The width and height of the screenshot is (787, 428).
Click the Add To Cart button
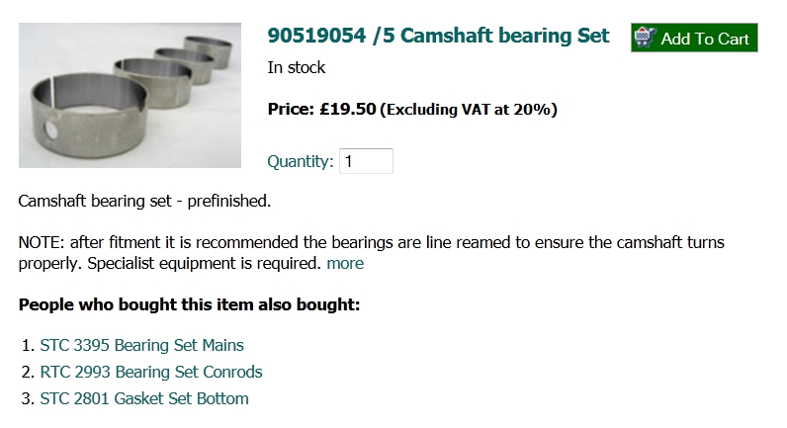pos(694,39)
